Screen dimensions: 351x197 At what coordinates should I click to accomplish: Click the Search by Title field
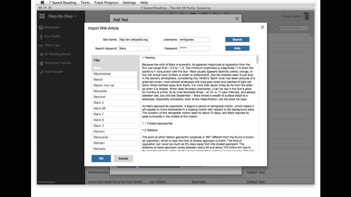click(292, 28)
